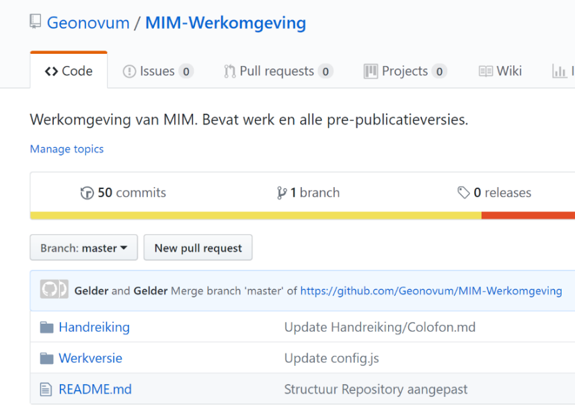
Task: Click the first Gelder author name
Action: [x=91, y=291]
